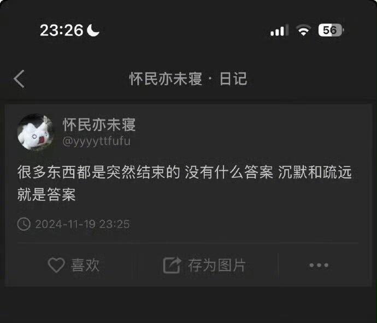Tap the 2024-11-19 23:25 timestamp

click(x=83, y=224)
